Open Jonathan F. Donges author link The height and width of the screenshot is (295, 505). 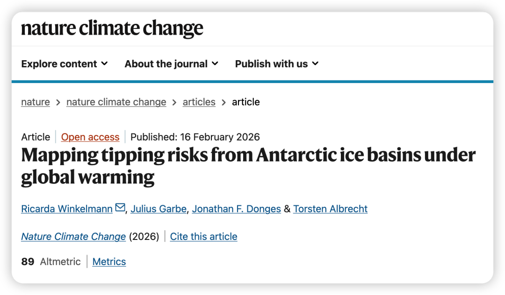tap(236, 209)
